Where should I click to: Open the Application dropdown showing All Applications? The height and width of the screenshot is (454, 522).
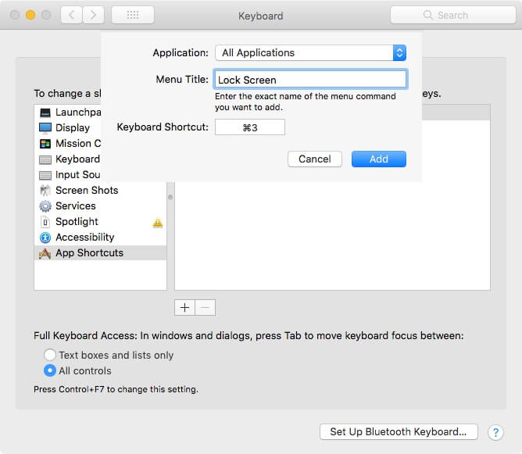click(x=310, y=53)
